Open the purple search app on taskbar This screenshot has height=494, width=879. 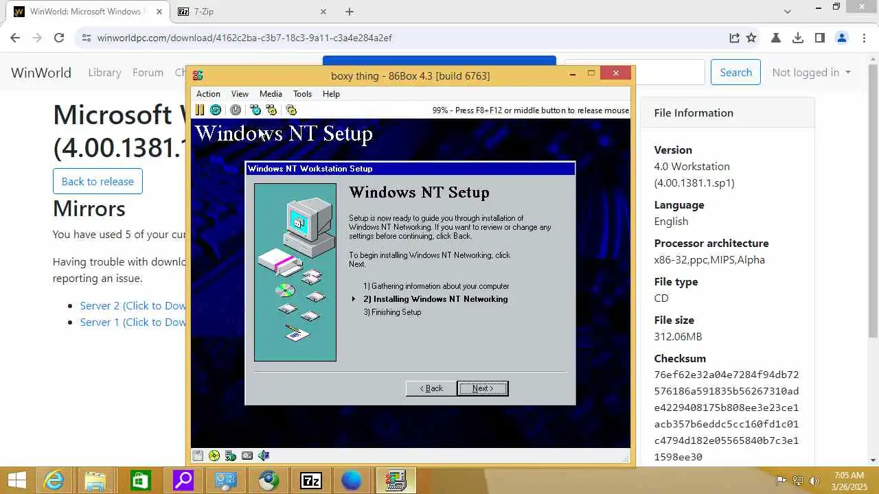tap(182, 480)
